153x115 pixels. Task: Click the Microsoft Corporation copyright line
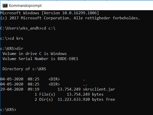(70, 18)
